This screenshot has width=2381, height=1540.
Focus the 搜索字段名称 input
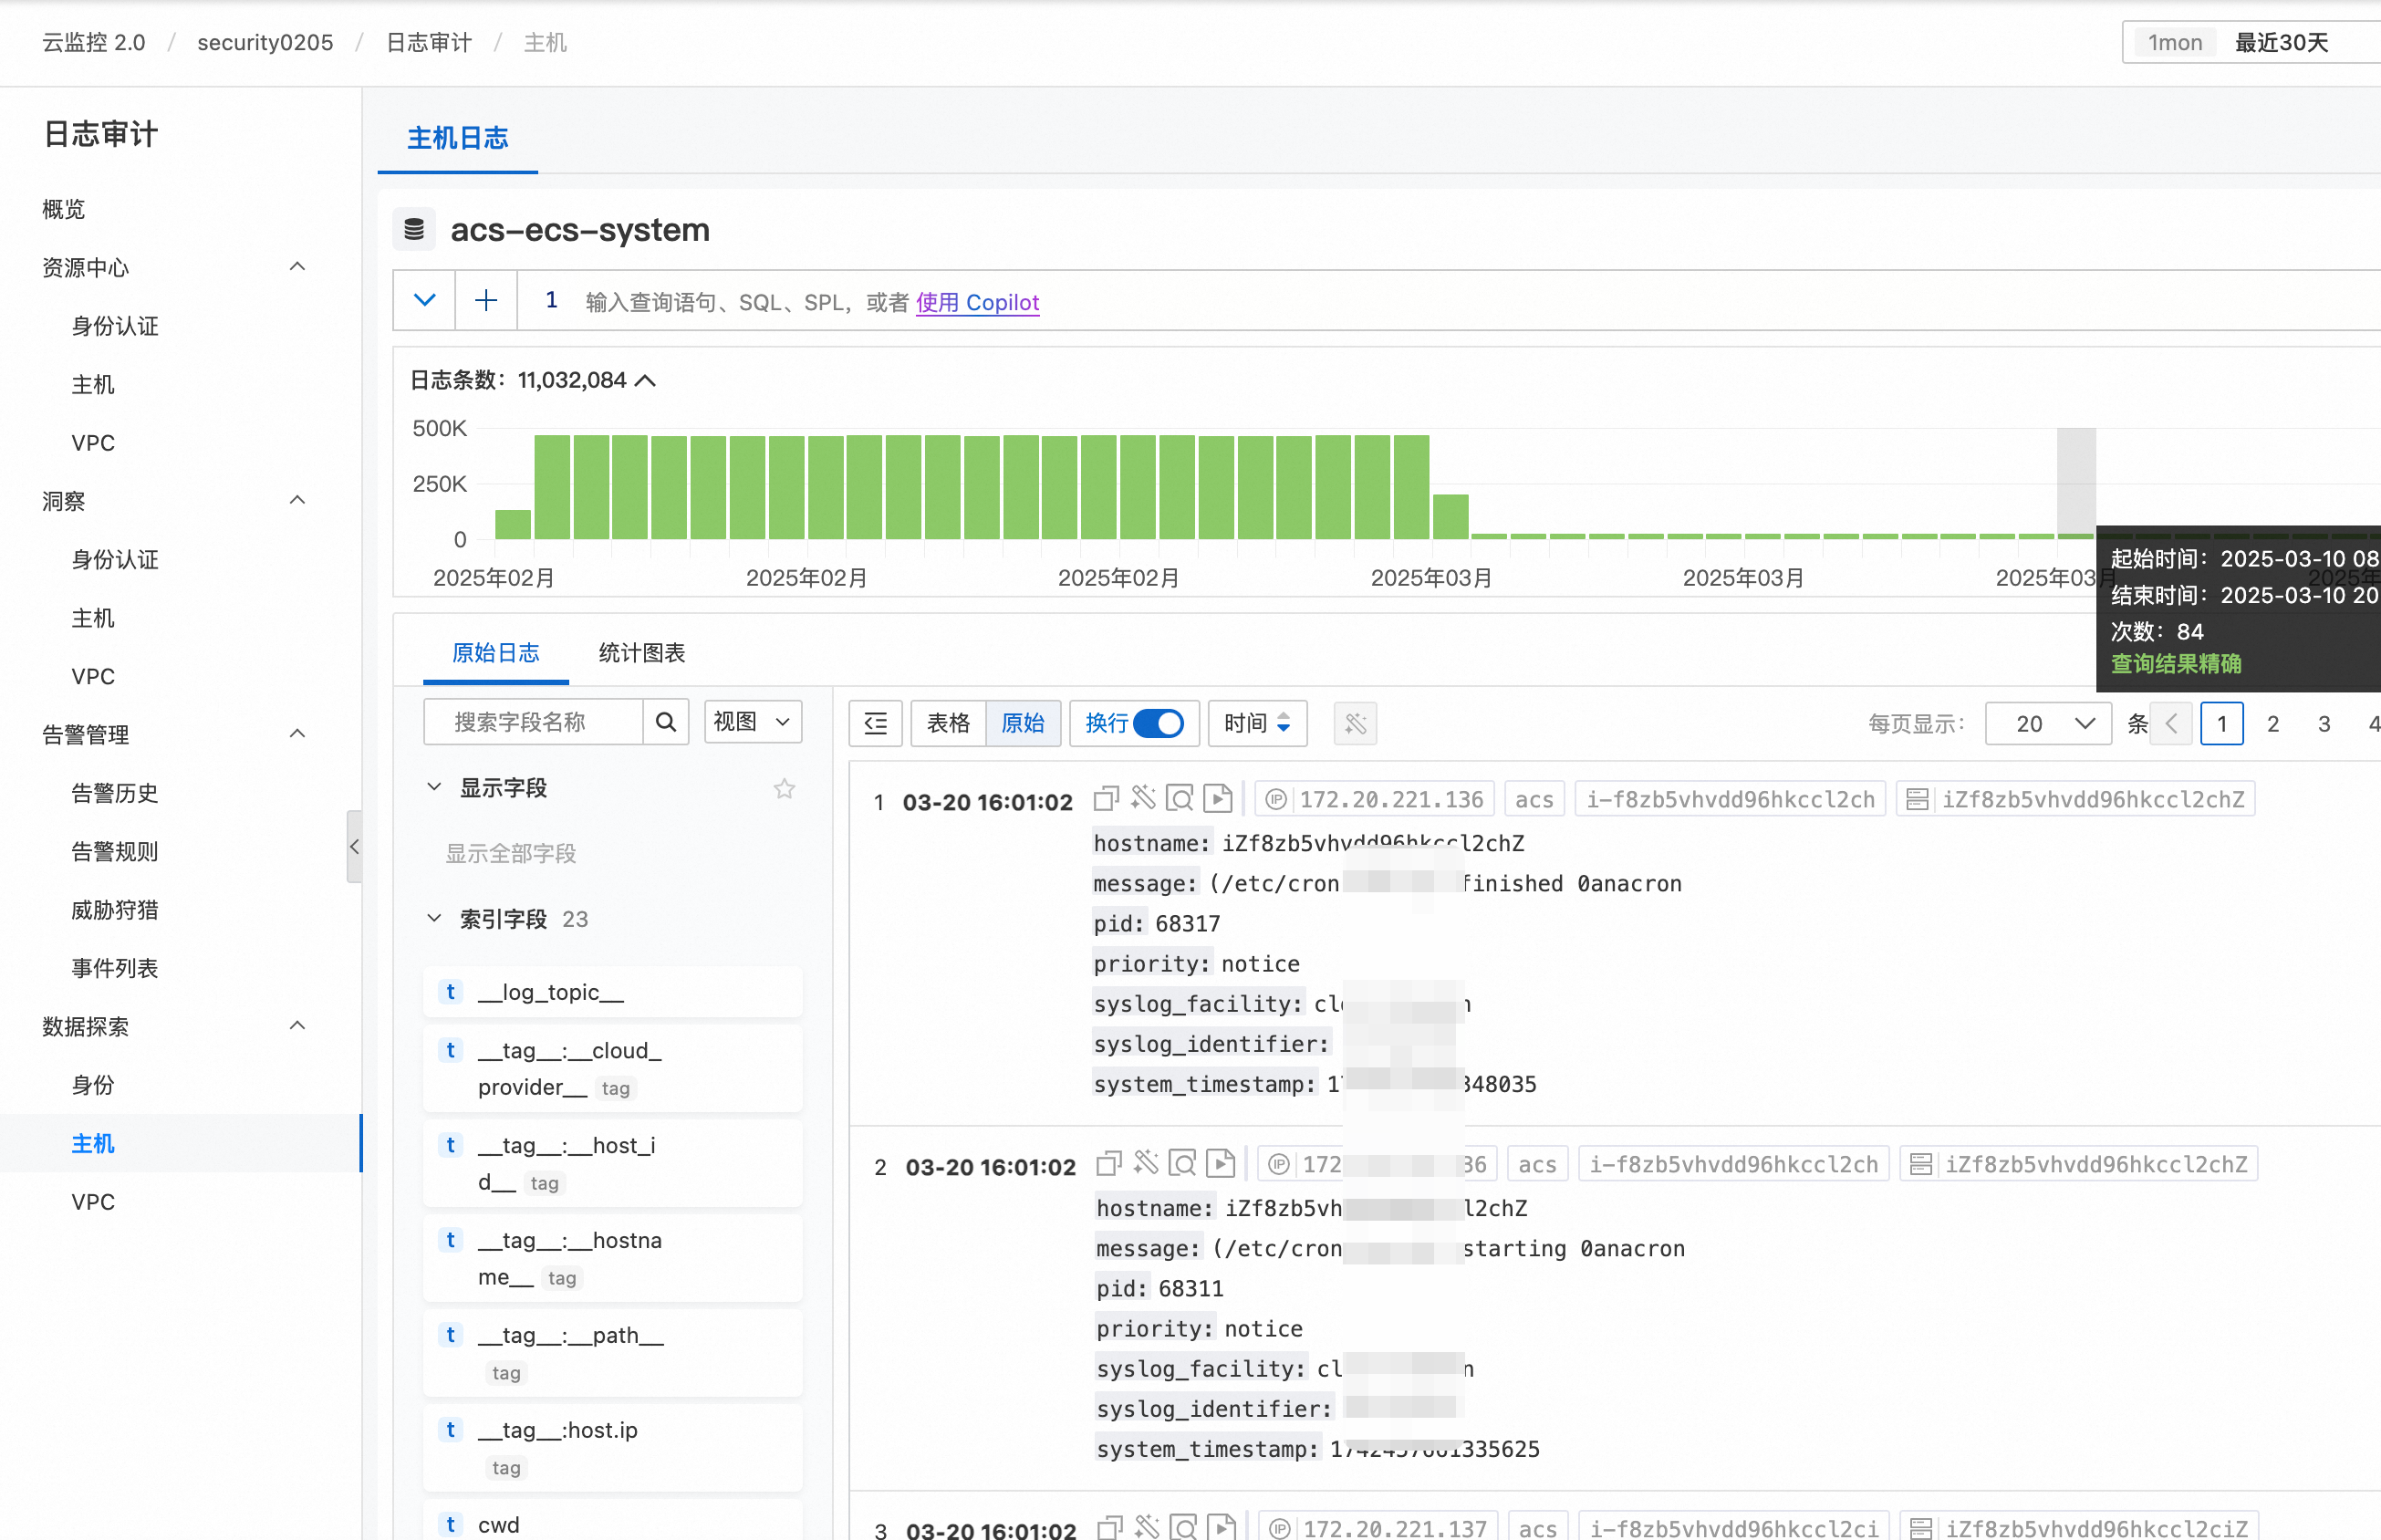(534, 722)
